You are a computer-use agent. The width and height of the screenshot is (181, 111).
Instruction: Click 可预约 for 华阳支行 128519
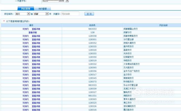click(x=26, y=61)
